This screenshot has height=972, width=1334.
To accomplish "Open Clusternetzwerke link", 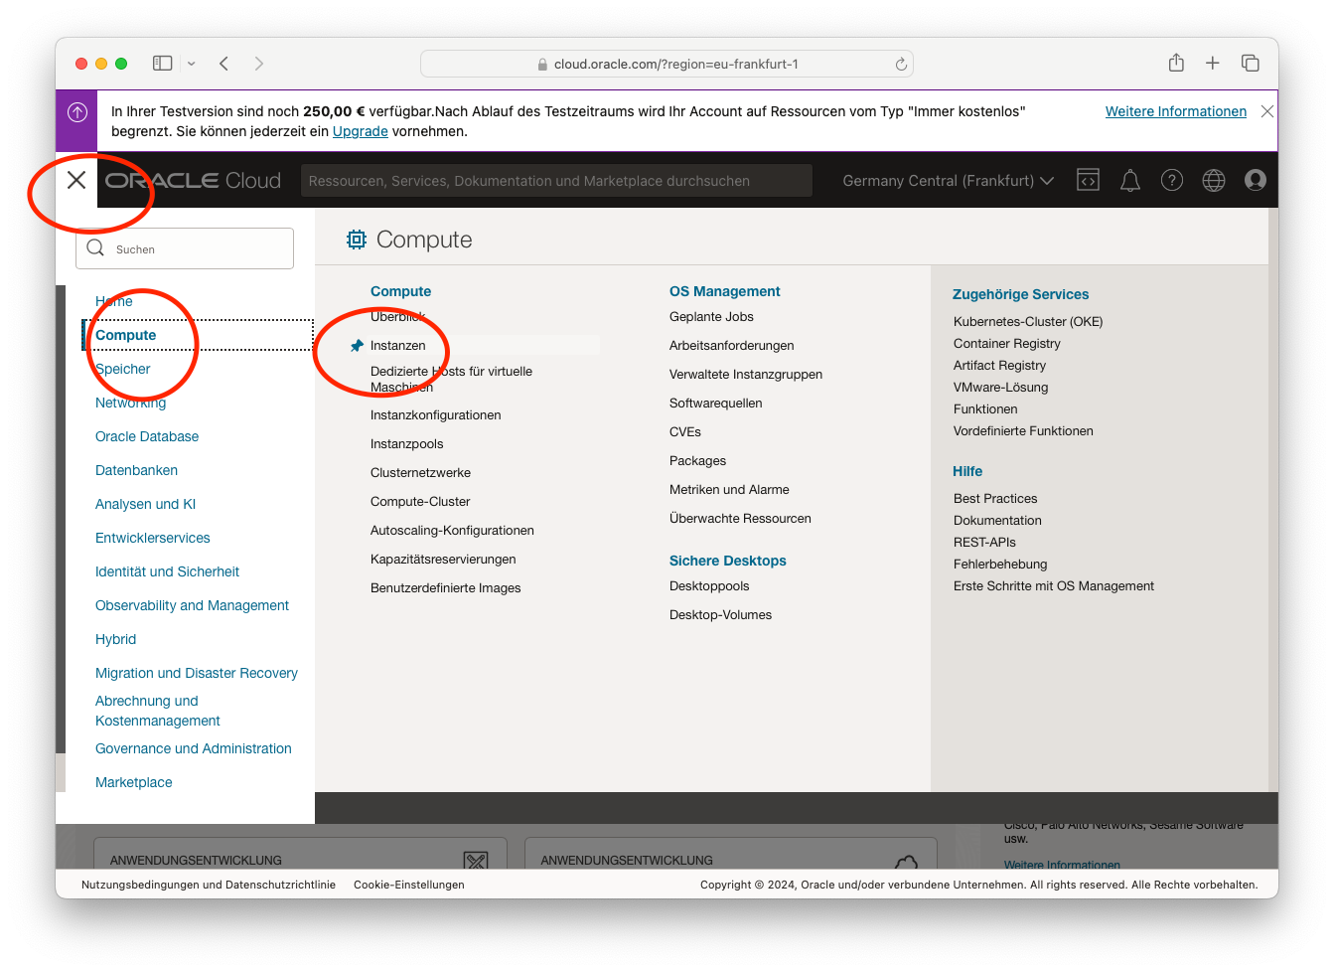I will point(421,473).
